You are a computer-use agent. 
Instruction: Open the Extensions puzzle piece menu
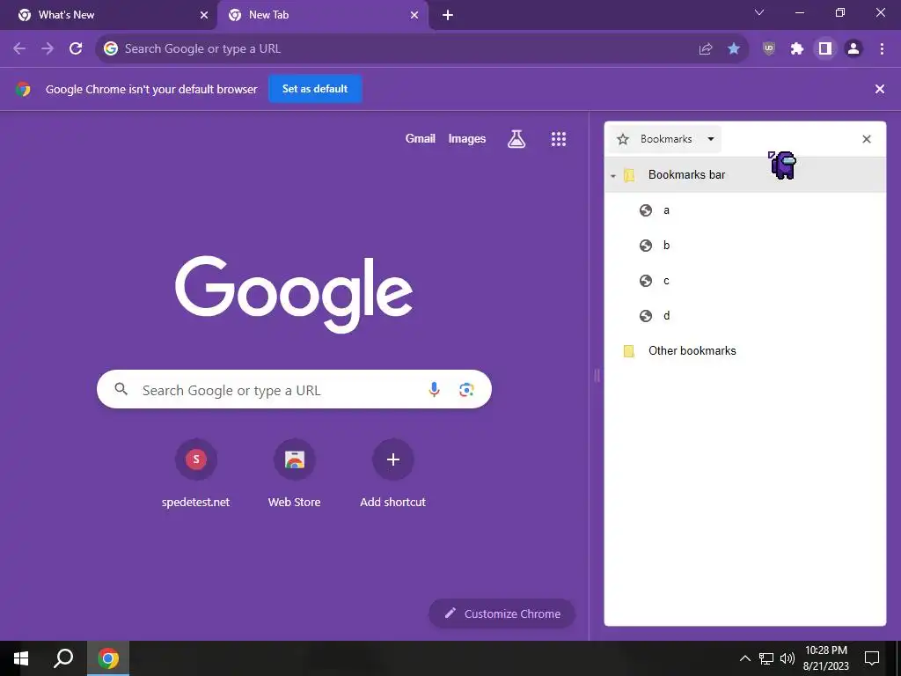(797, 49)
